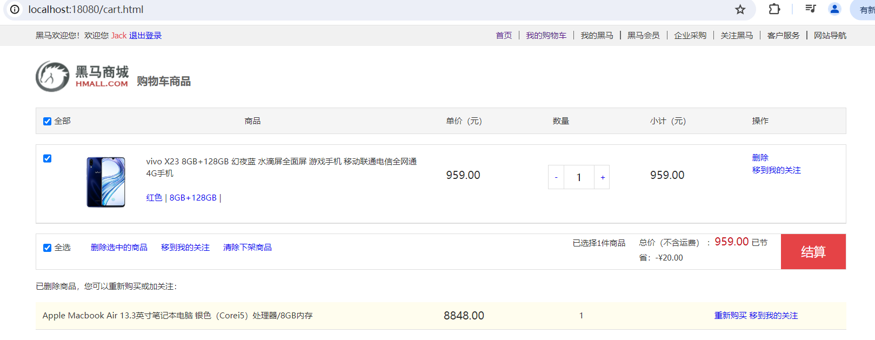Viewport: 875px width, 340px height.
Task: Click the 省: -¥20.00 savings text
Action: (x=661, y=258)
